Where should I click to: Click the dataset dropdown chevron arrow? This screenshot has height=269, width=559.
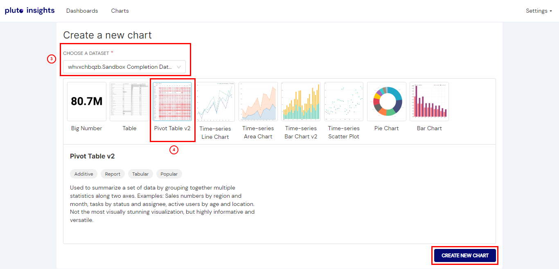(179, 67)
